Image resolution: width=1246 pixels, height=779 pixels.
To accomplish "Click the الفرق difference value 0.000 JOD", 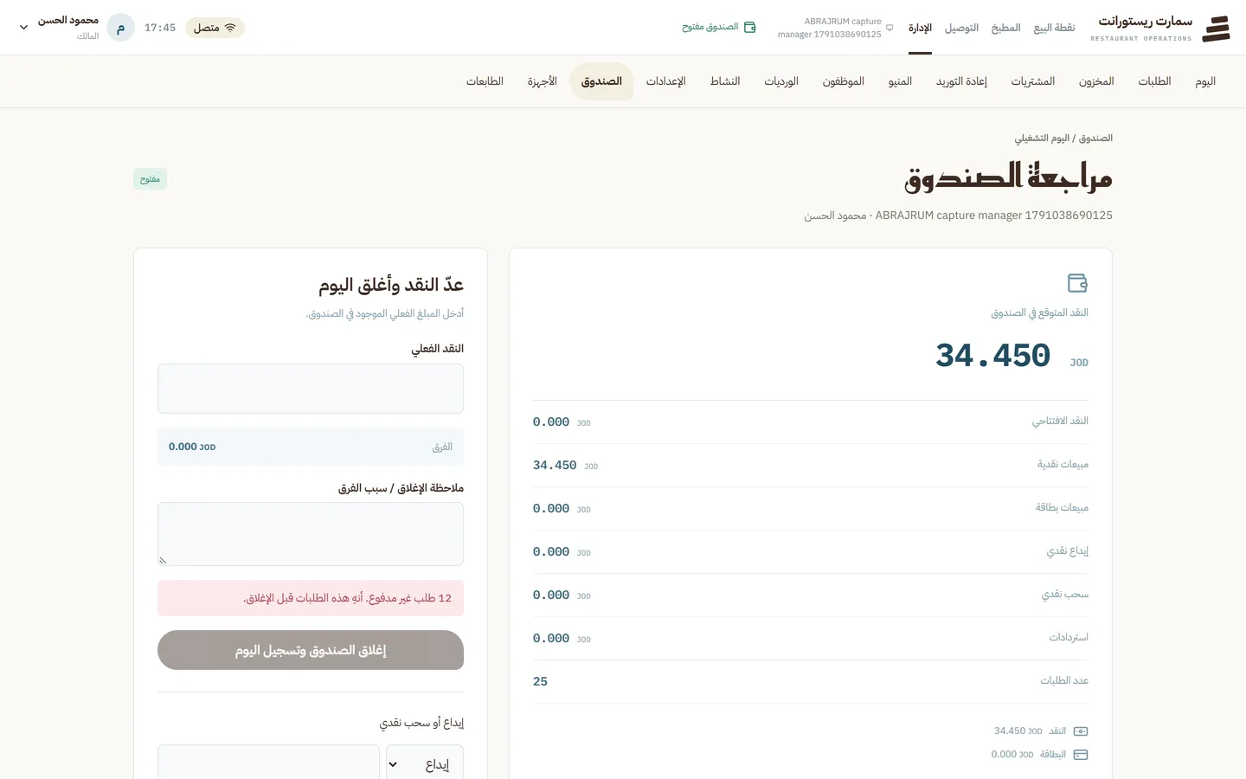I will 192,447.
